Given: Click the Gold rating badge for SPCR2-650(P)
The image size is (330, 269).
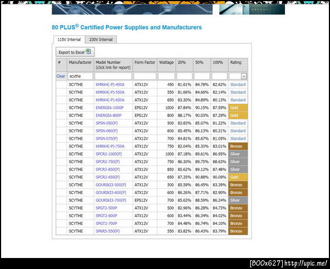Looking at the screenshot, I should tap(238, 177).
